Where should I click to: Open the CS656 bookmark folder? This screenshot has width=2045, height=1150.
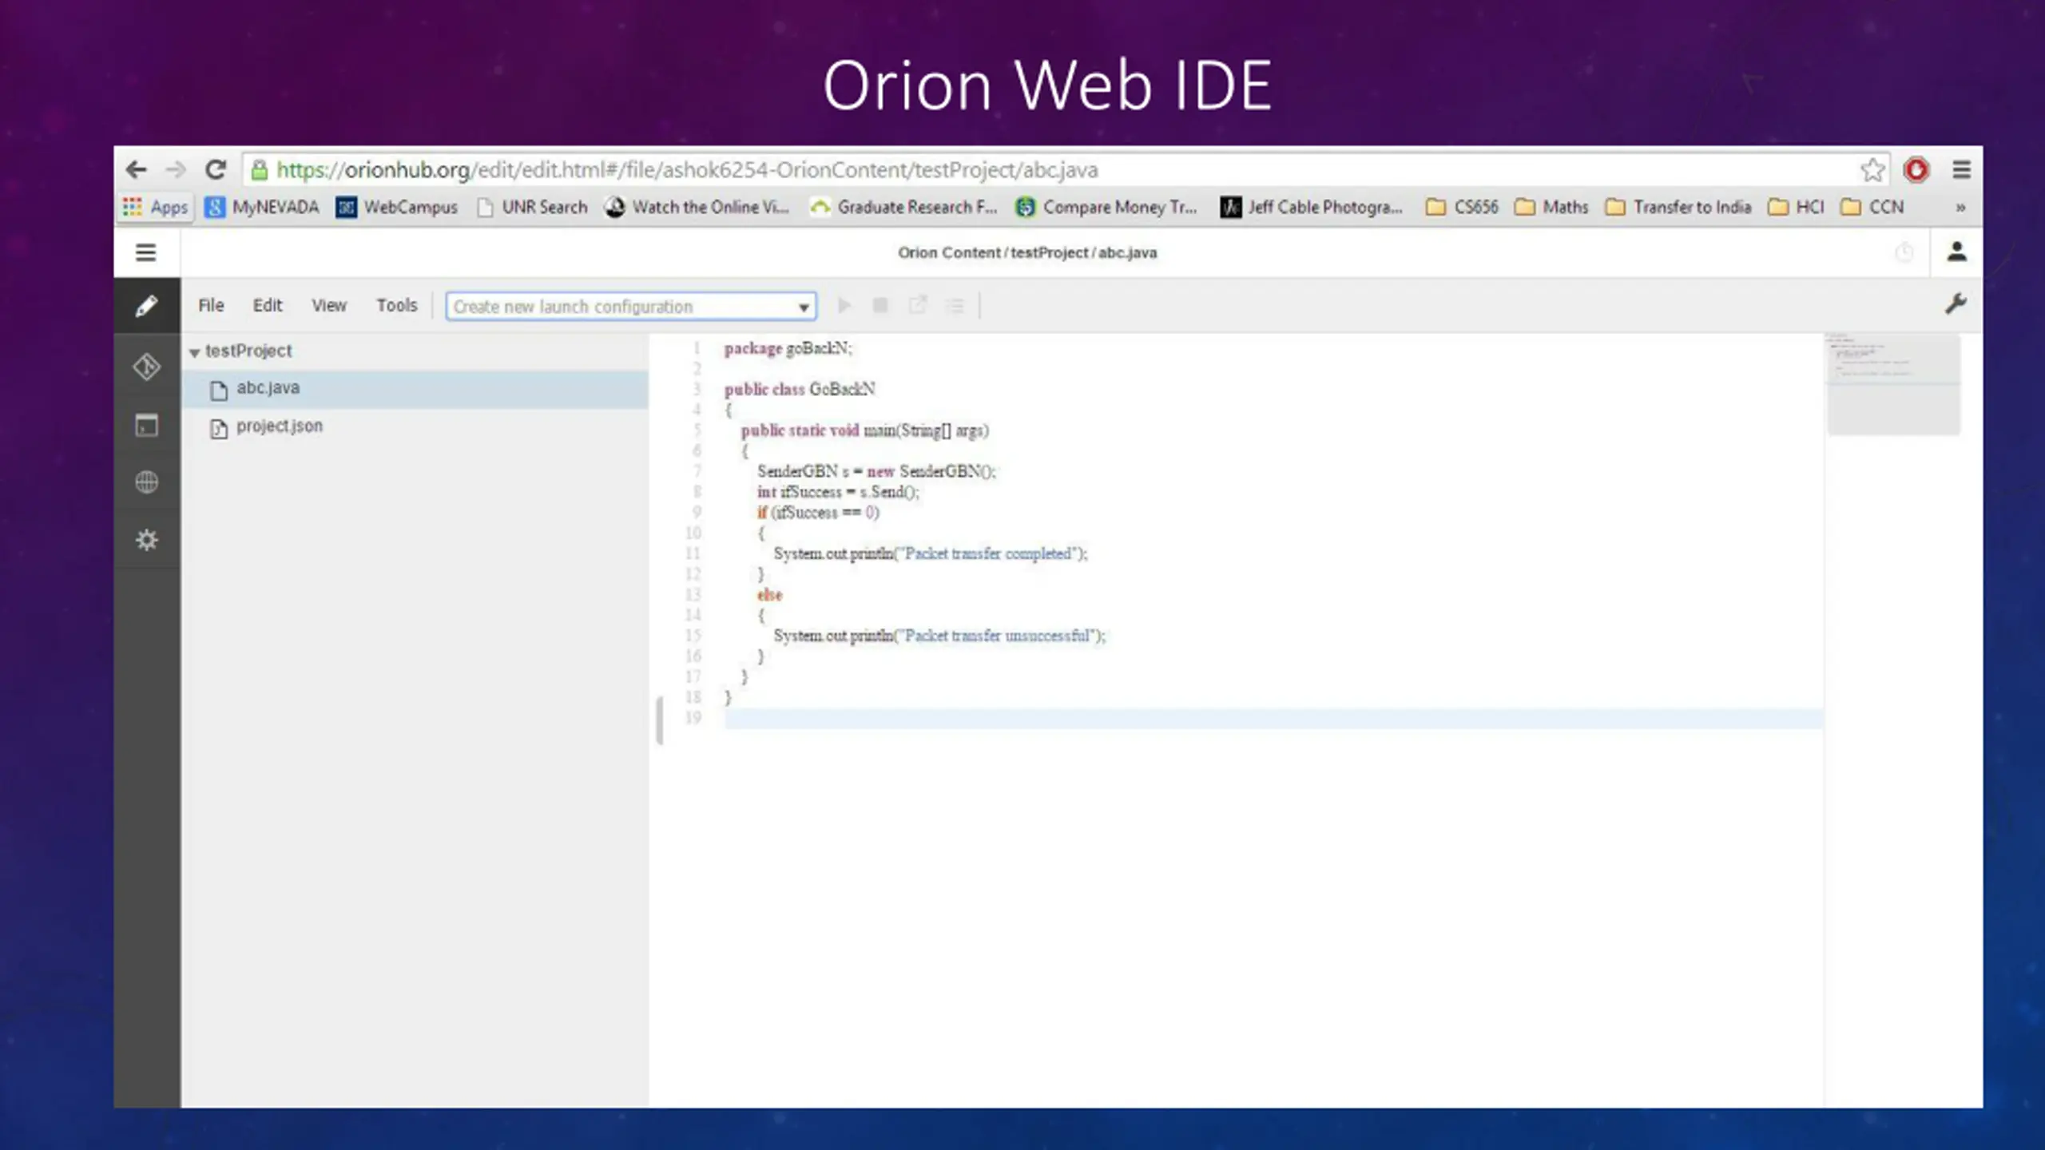pyautogui.click(x=1463, y=208)
